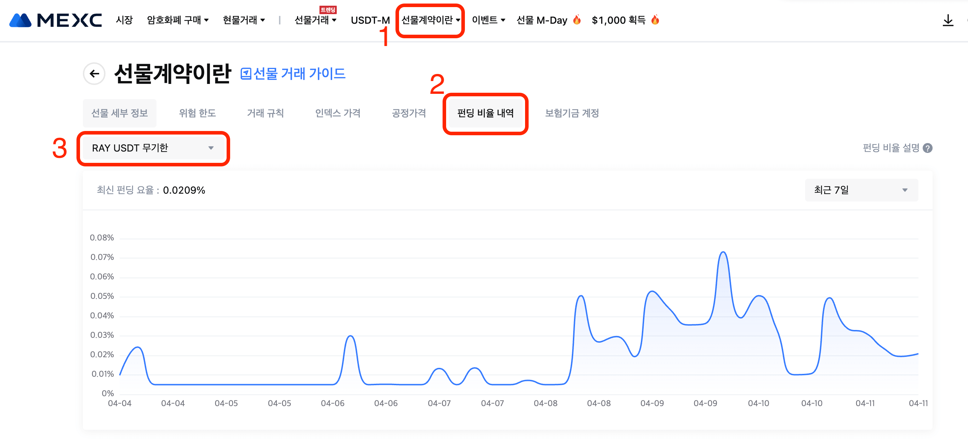The width and height of the screenshot is (968, 439).
Task: Open the 암호화폐 구매 menu
Action: point(177,20)
